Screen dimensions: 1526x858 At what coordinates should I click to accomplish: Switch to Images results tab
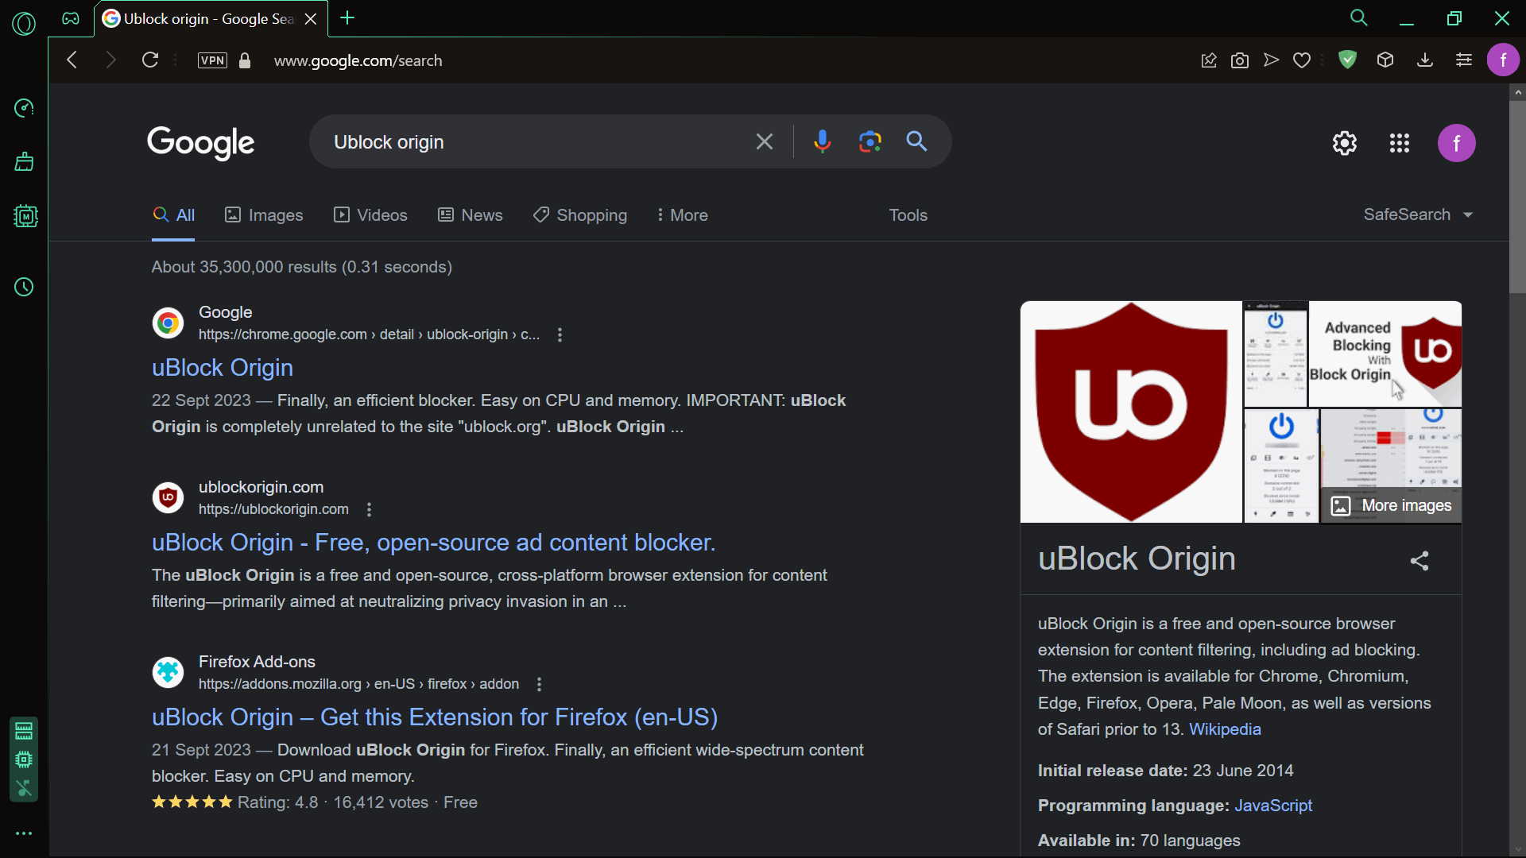tap(264, 215)
